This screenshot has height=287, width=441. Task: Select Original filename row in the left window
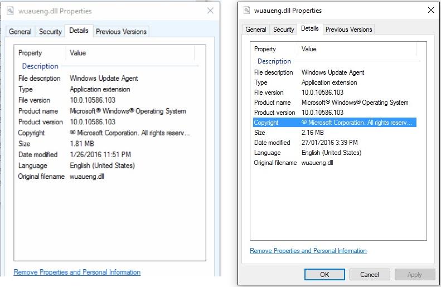(x=104, y=177)
